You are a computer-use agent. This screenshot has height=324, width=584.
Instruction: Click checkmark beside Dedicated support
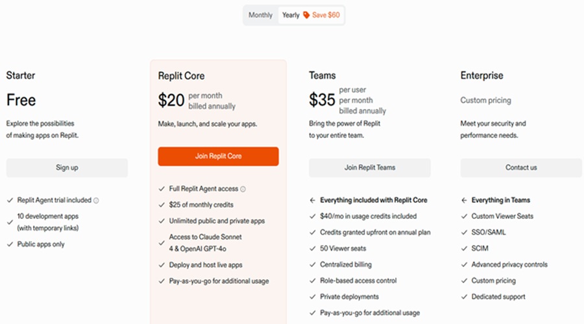(x=464, y=297)
